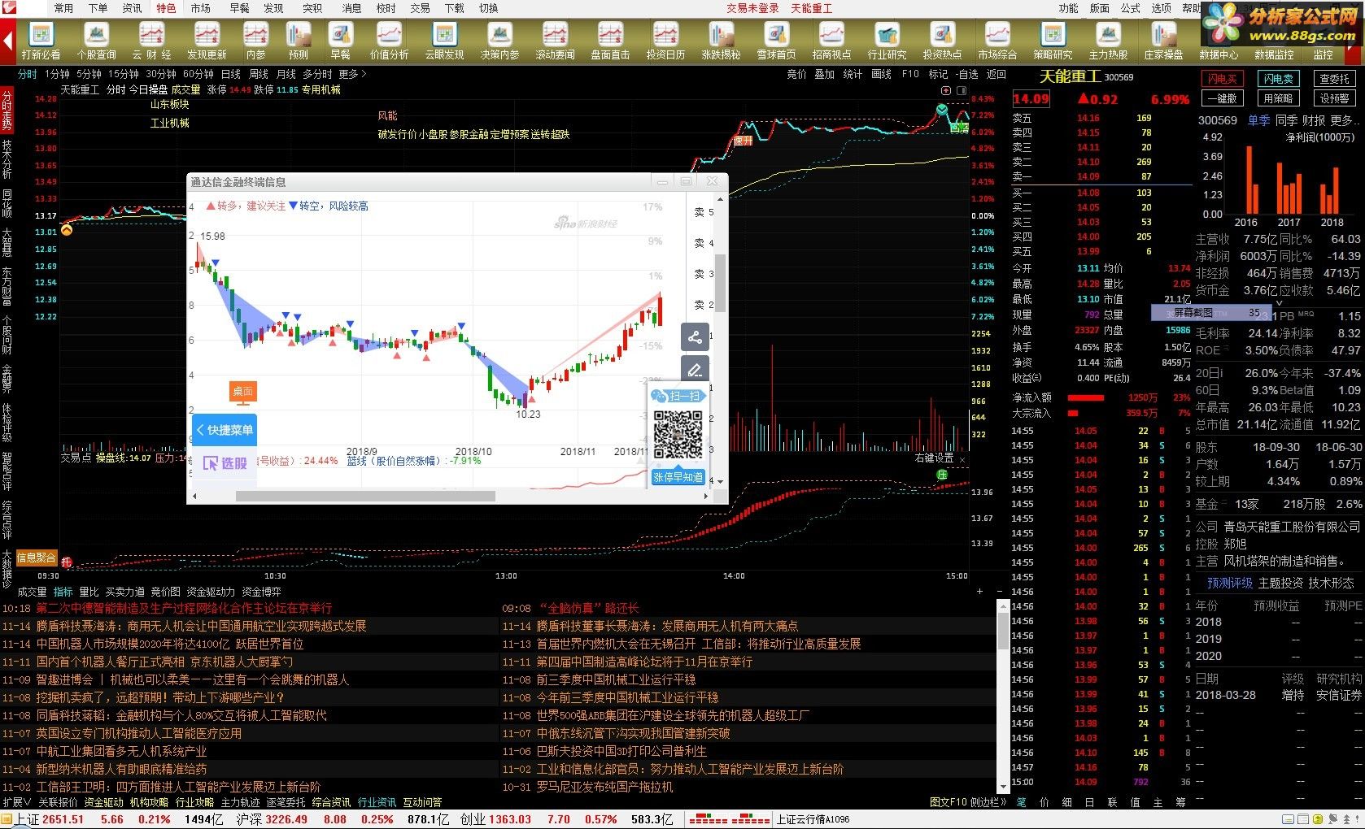Switch chart to 15分钟 period
Viewport: 1365px width, 829px height.
pyautogui.click(x=124, y=74)
